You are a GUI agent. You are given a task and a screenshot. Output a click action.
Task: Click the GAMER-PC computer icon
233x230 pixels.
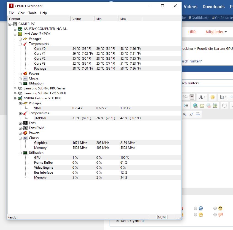[x=15, y=24]
